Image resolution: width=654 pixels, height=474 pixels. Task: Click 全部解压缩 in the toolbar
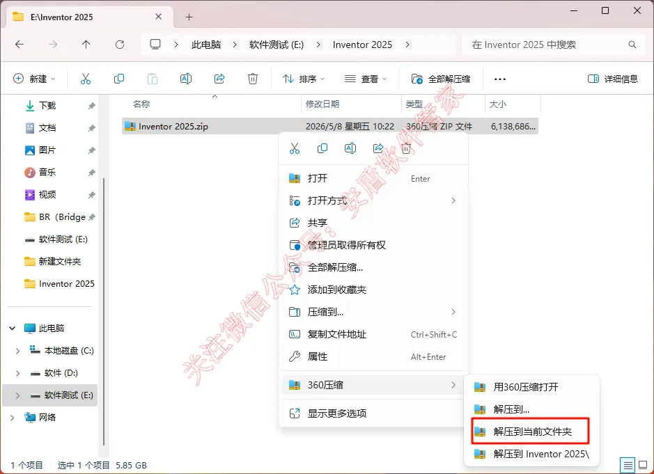coord(441,79)
